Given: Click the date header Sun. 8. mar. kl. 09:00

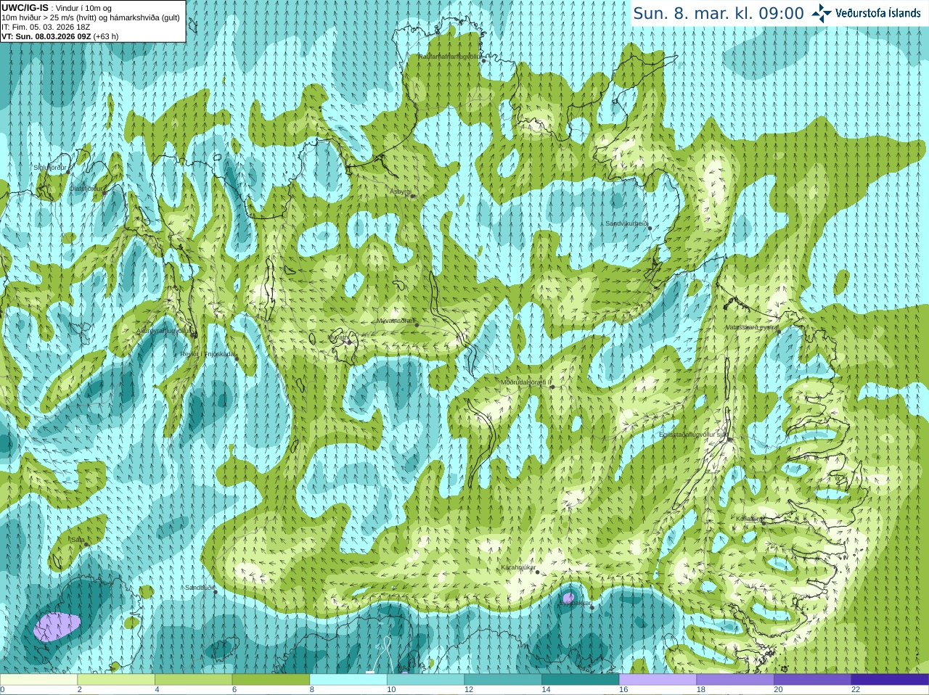Looking at the screenshot, I should [719, 13].
